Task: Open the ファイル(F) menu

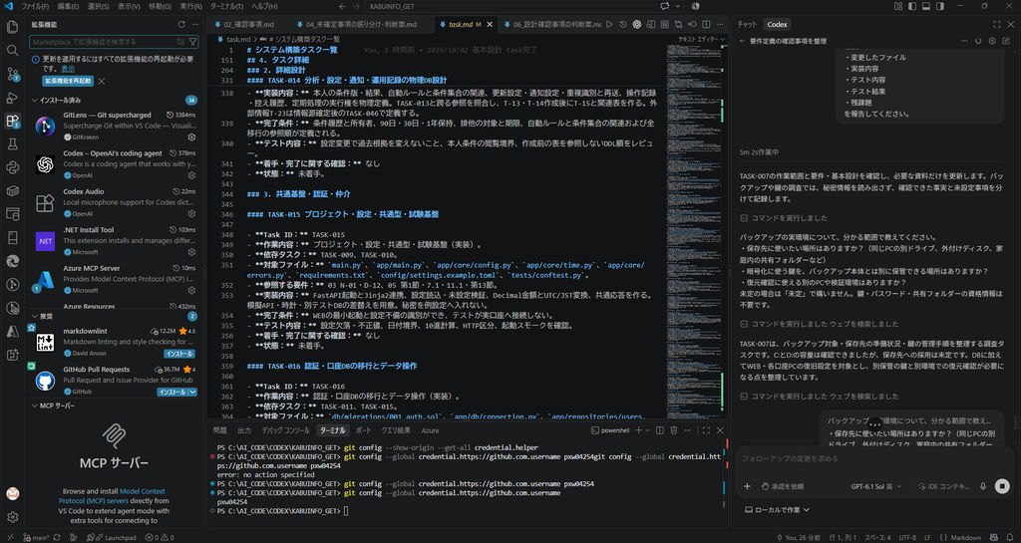Action: pos(35,6)
